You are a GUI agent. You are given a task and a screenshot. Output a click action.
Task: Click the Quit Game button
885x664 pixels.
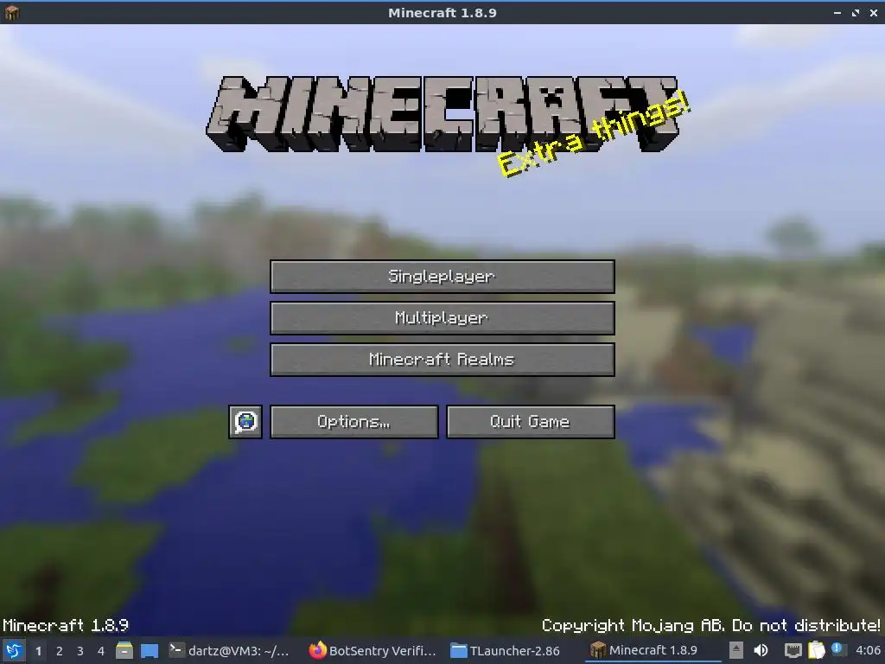pyautogui.click(x=530, y=421)
